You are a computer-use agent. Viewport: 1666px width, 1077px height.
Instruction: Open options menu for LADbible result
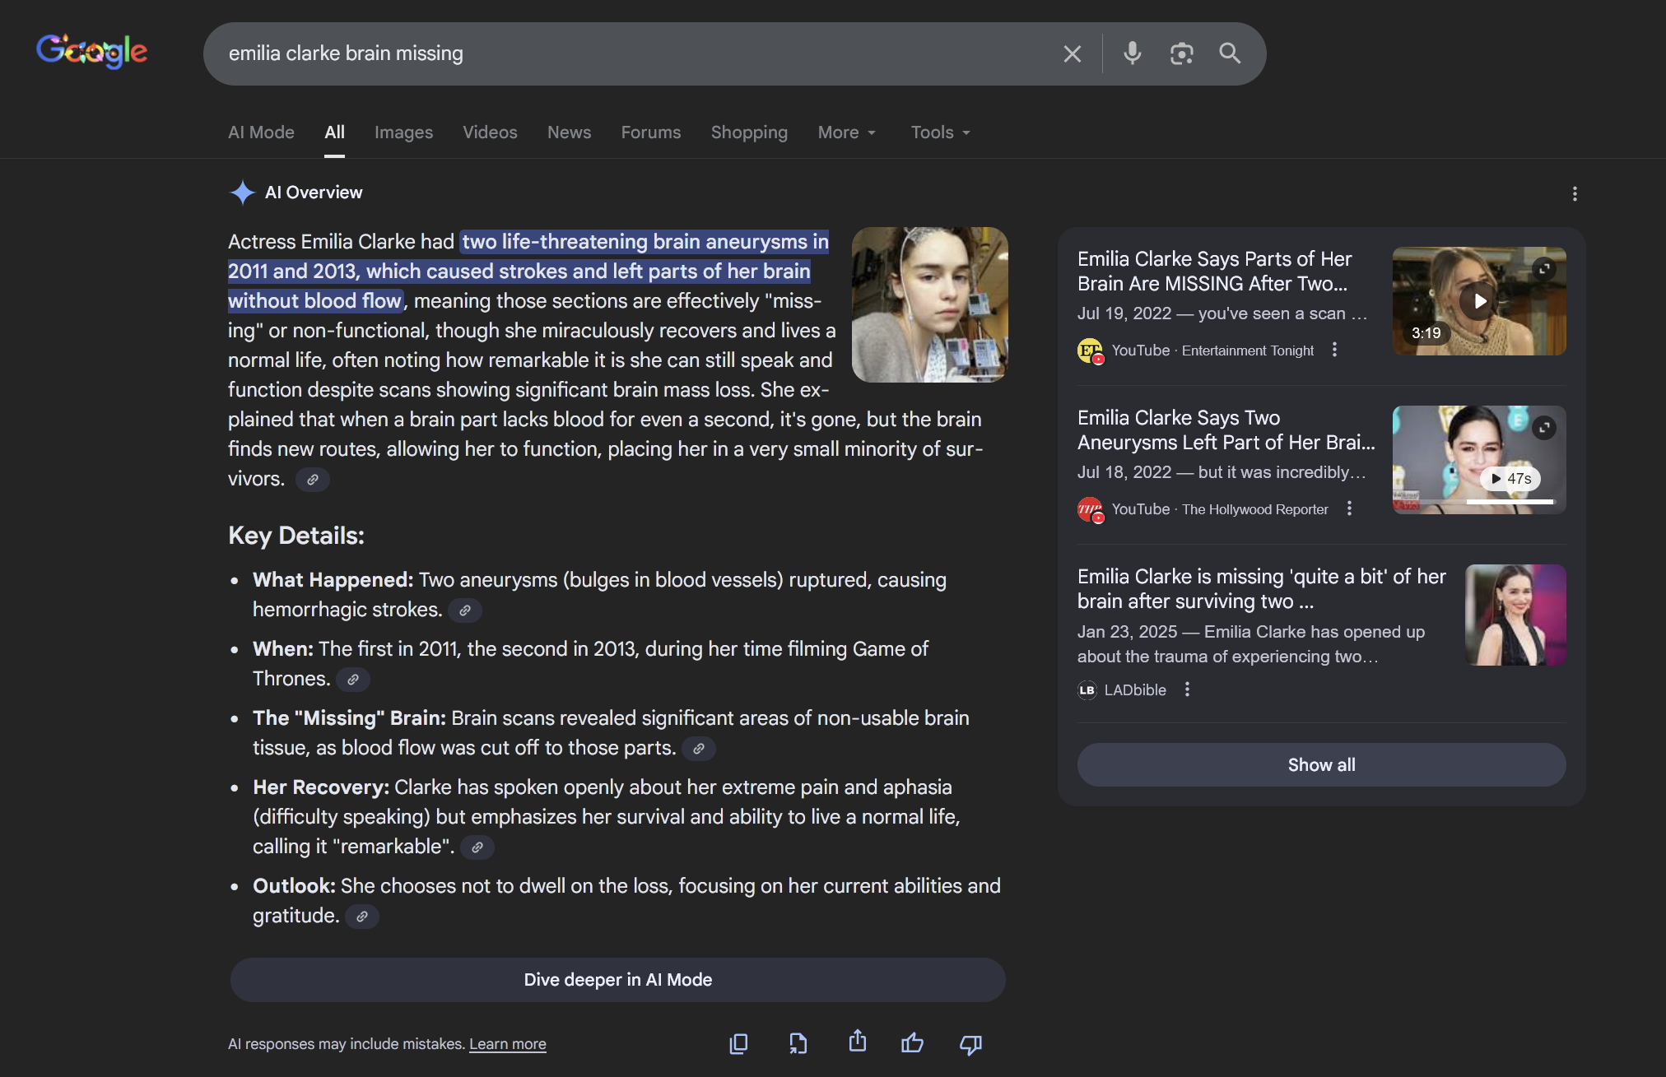1187,689
